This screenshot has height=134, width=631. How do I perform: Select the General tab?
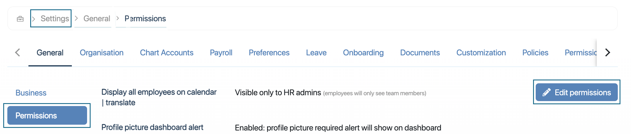coord(50,53)
